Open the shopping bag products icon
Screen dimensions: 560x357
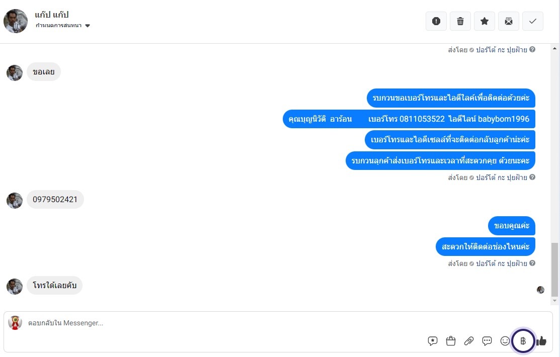(451, 341)
